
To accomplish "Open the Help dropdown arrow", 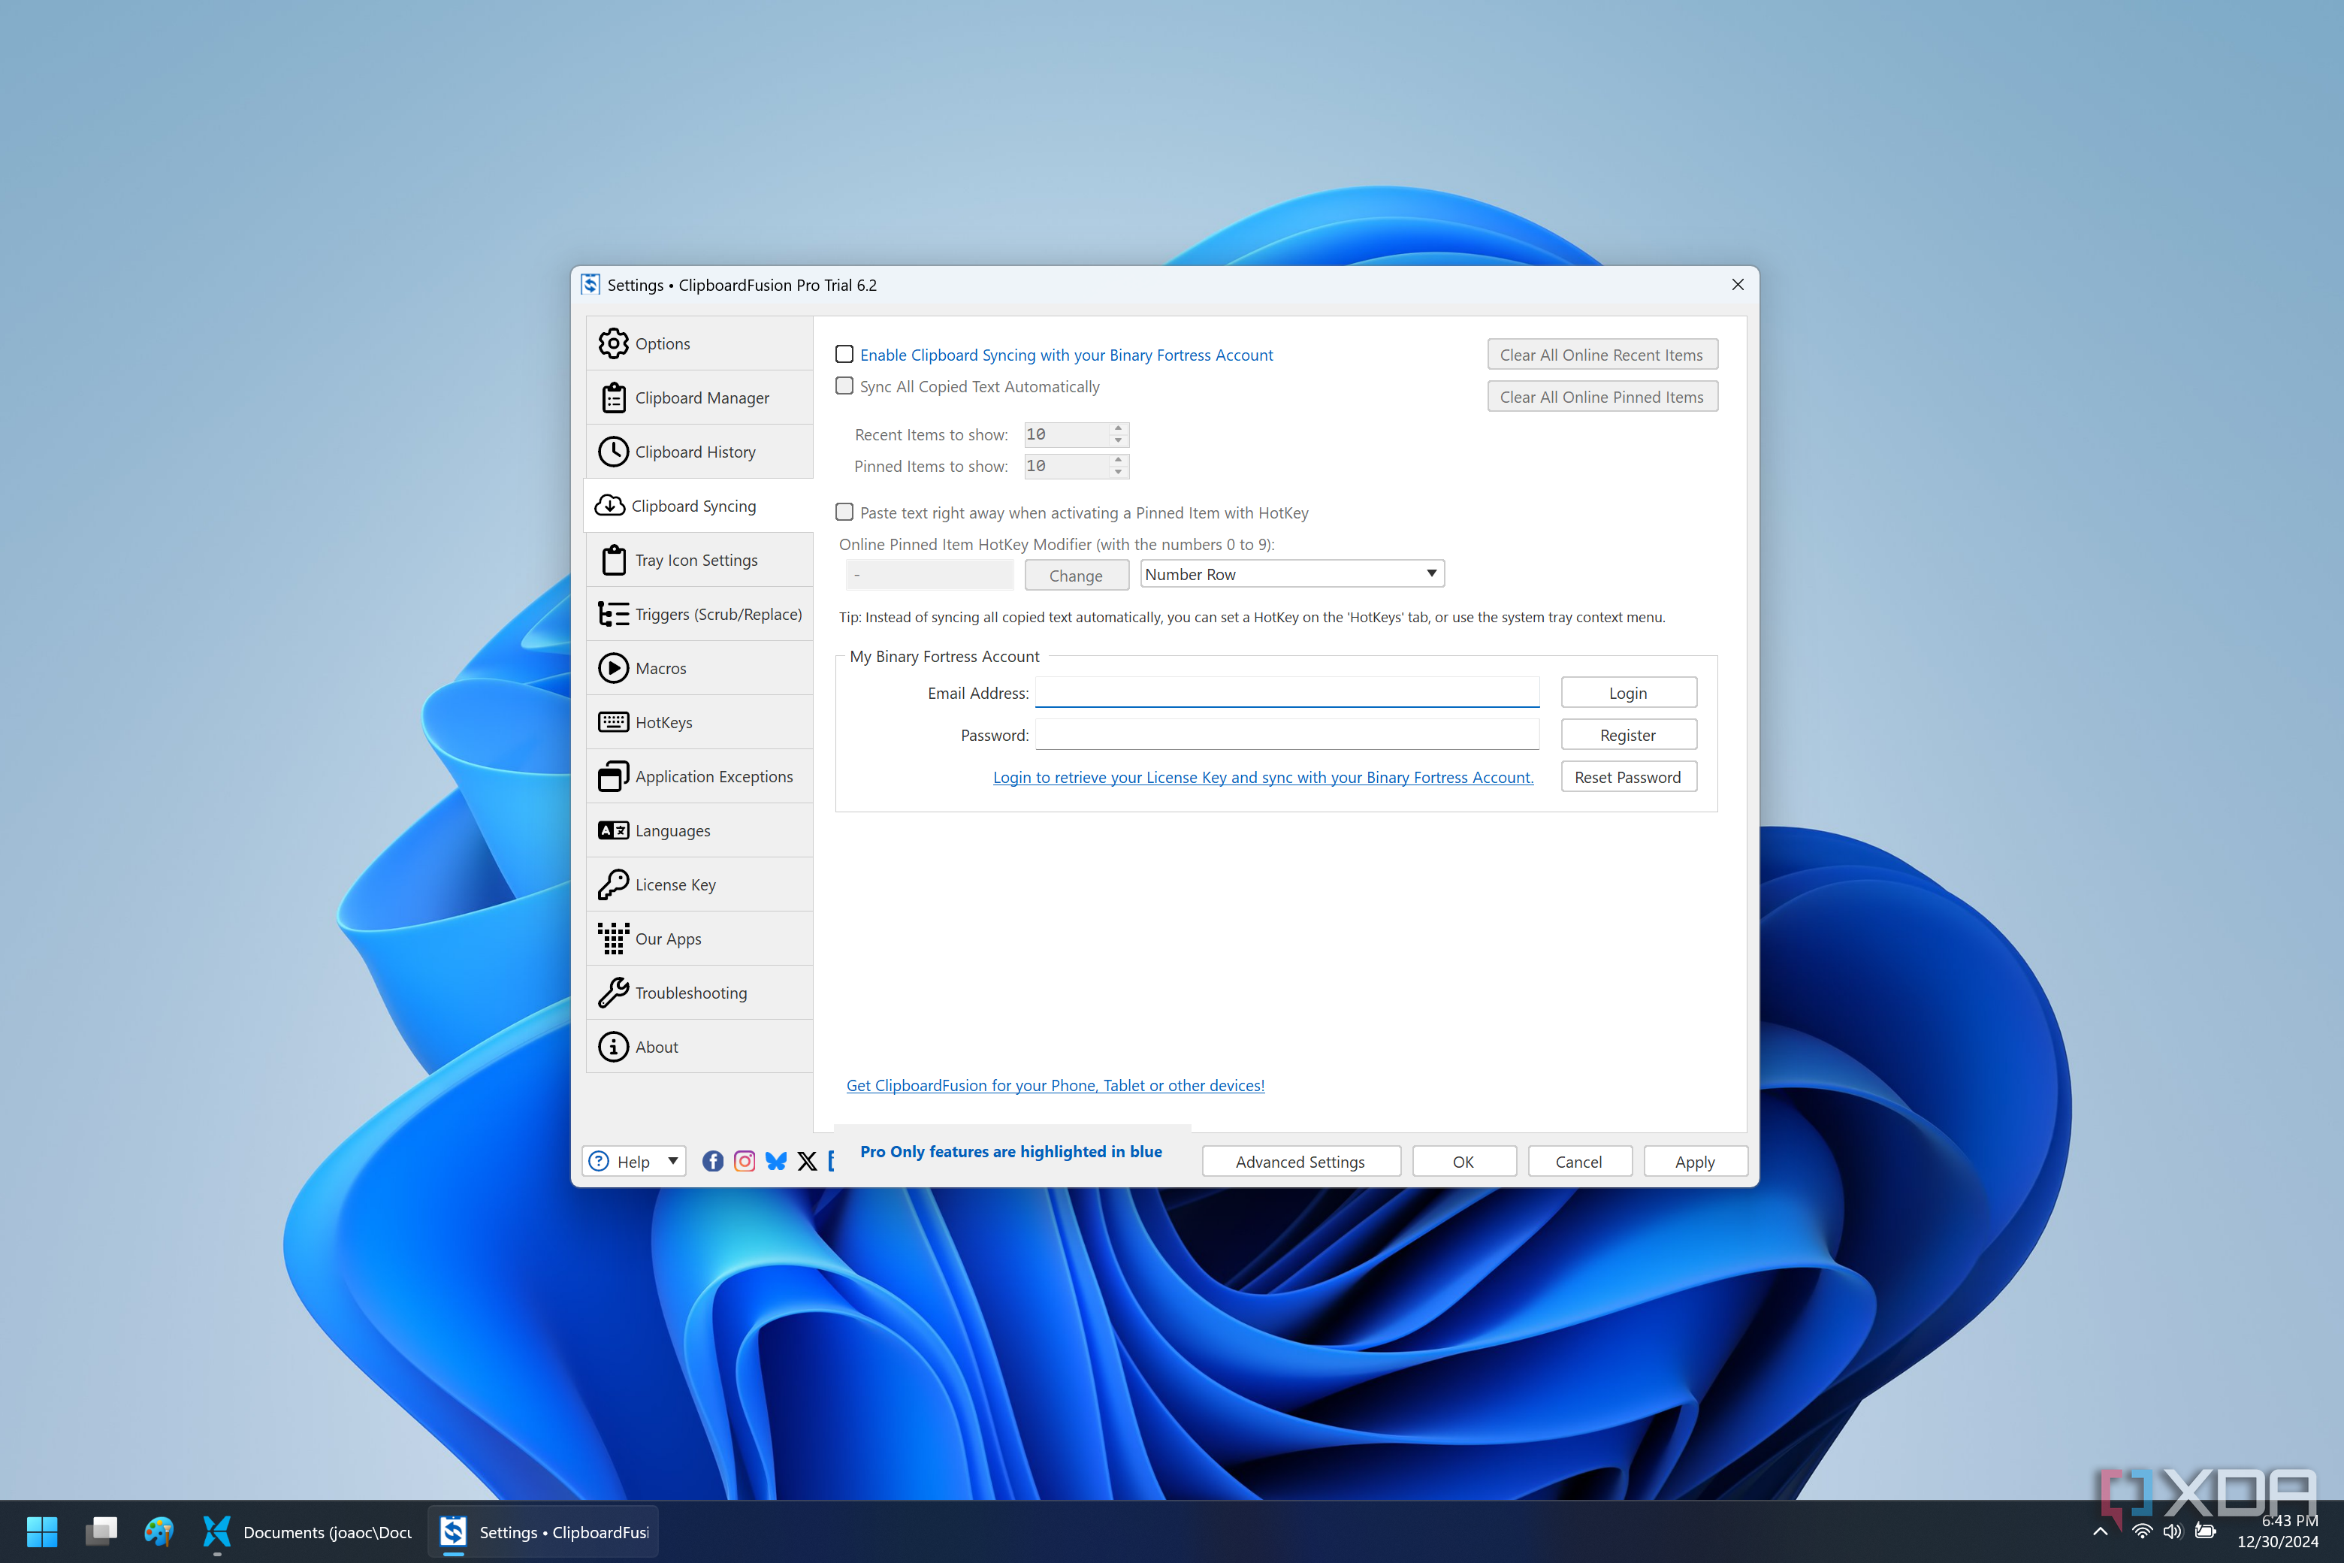I will point(674,1161).
